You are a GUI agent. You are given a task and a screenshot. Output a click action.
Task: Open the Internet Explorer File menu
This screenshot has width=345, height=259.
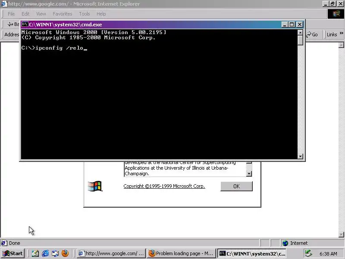(x=11, y=14)
